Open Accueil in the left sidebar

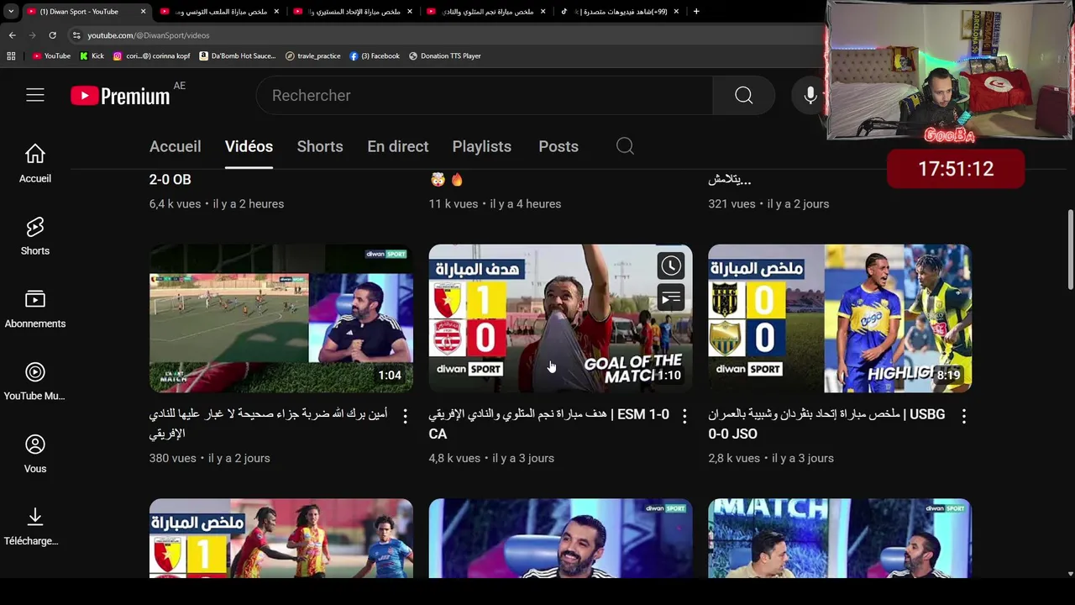(35, 163)
